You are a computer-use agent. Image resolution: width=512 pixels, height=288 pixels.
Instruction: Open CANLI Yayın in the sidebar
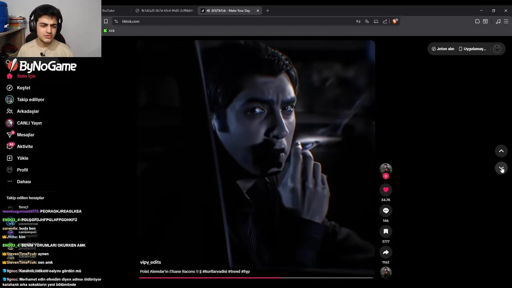tap(29, 123)
